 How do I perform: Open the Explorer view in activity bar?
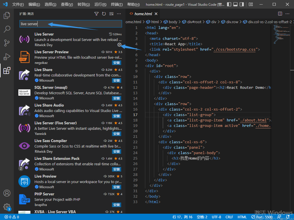pos(7,15)
